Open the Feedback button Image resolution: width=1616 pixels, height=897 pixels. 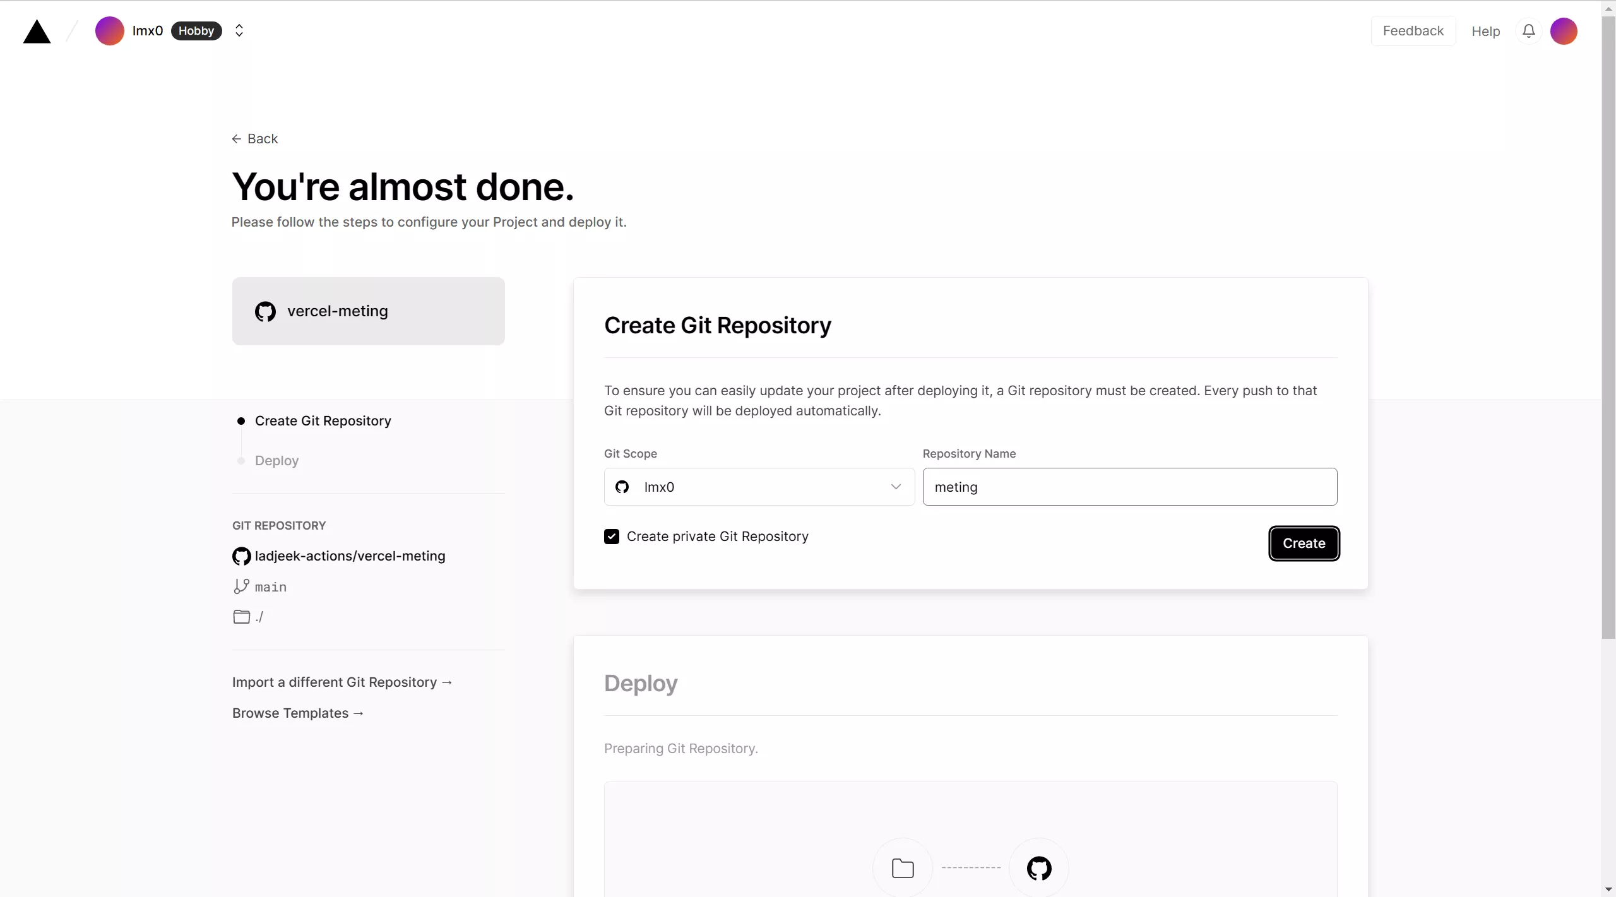click(x=1413, y=31)
